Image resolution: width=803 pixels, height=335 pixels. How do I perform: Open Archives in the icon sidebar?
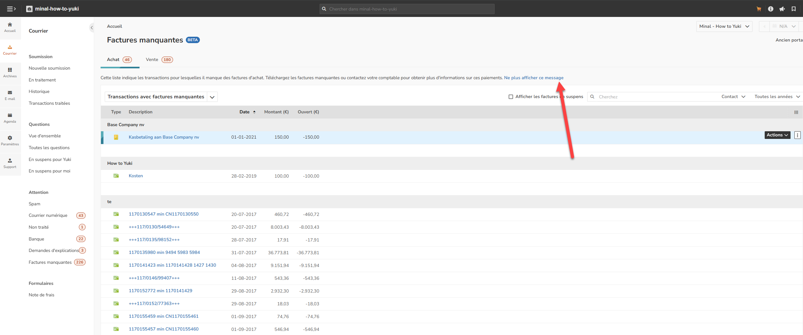pyautogui.click(x=10, y=73)
